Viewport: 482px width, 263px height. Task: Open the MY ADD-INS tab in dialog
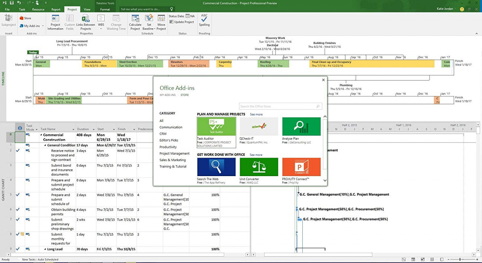point(168,95)
